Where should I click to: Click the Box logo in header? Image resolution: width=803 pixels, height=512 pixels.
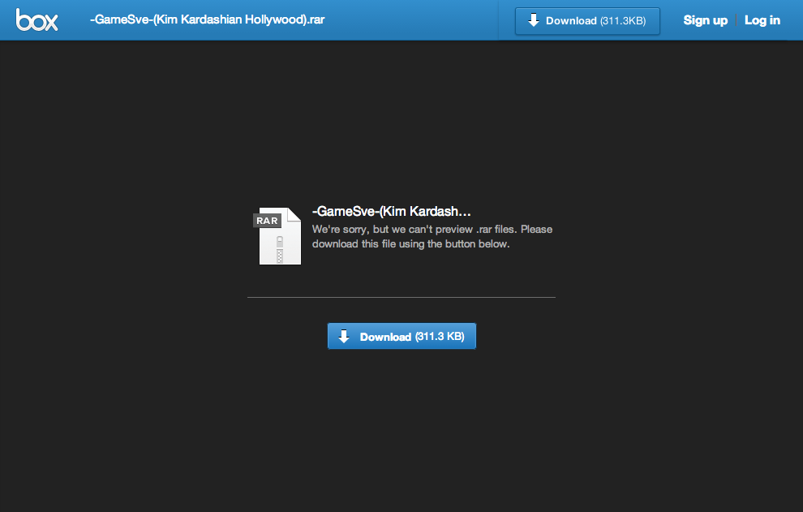pyautogui.click(x=37, y=20)
